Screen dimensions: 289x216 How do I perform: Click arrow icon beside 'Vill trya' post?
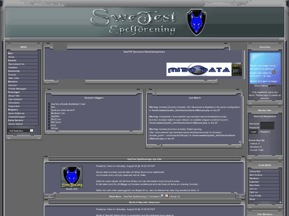[x=49, y=128]
